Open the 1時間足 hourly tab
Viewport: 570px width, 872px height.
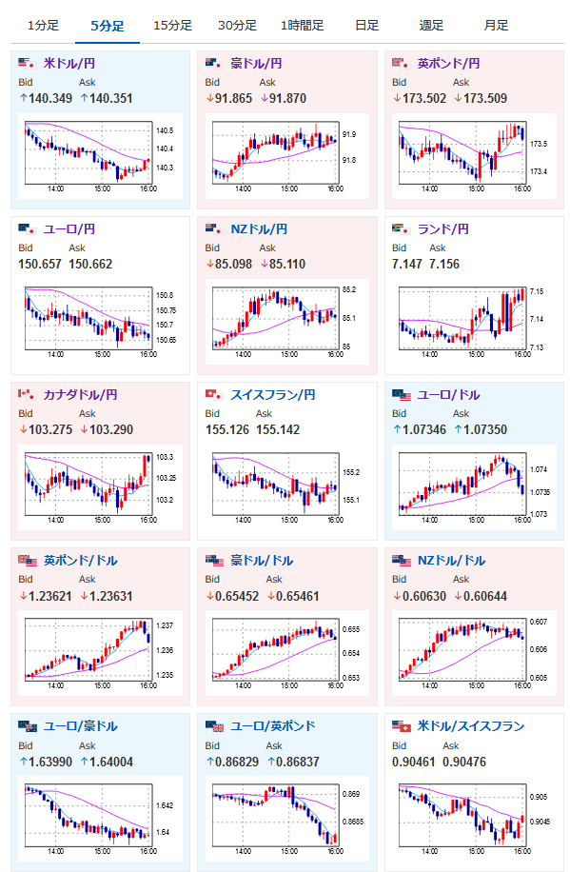(x=302, y=26)
